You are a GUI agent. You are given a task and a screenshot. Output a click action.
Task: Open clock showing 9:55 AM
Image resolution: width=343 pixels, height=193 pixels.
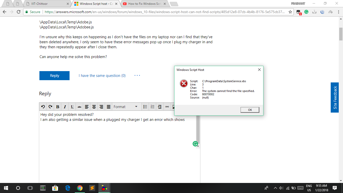[x=321, y=188]
